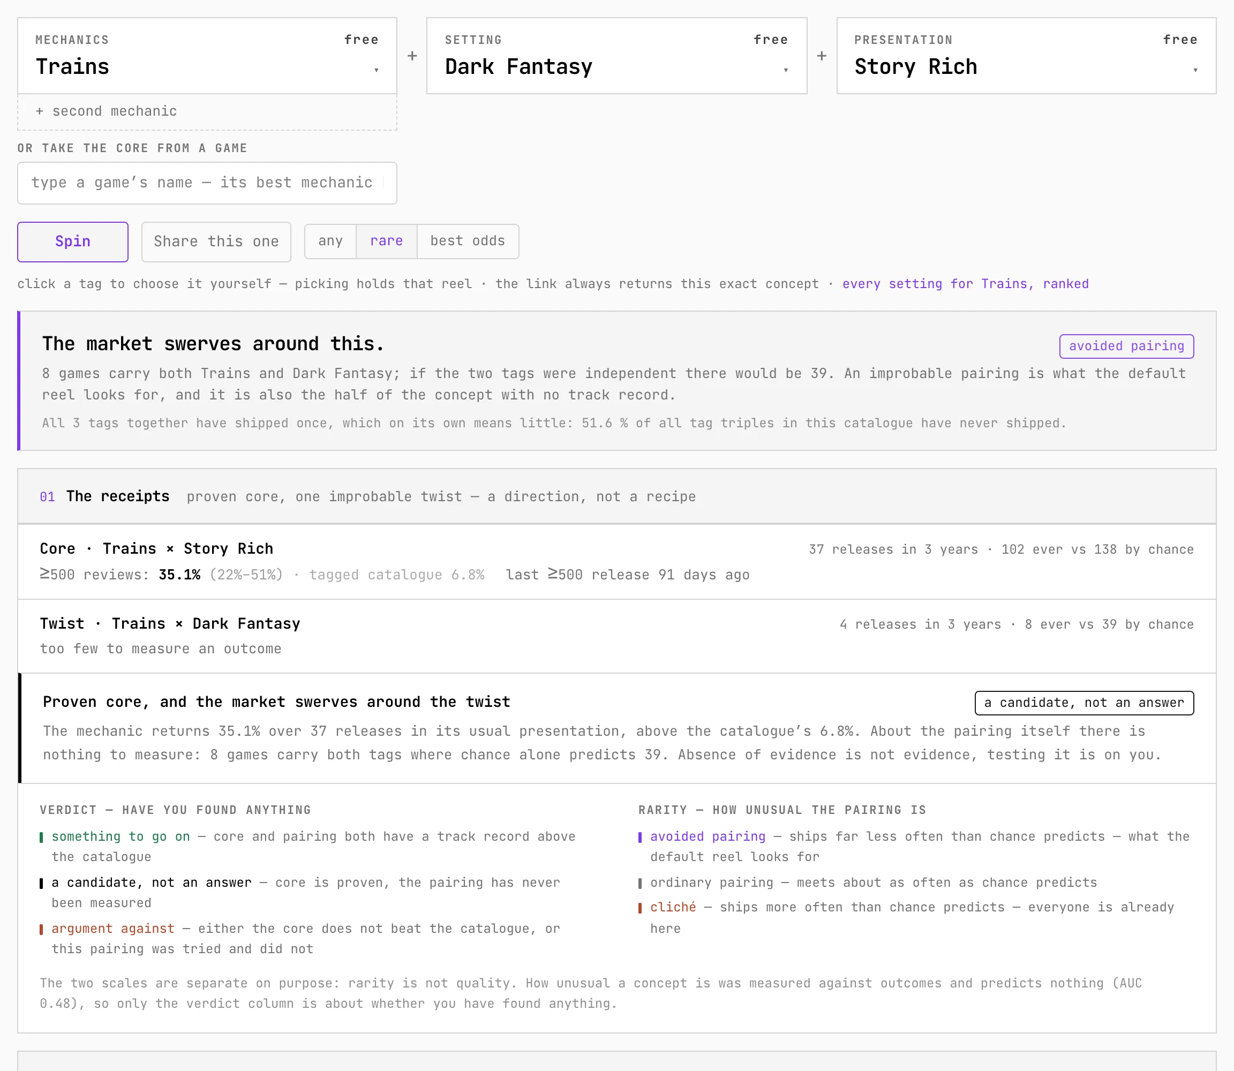The width and height of the screenshot is (1234, 1071).
Task: Select the 'rare' spin mode
Action: coord(386,241)
